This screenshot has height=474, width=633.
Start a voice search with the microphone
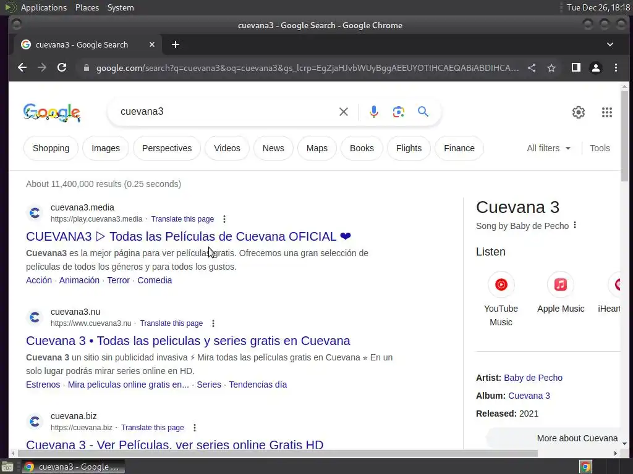pyautogui.click(x=374, y=112)
